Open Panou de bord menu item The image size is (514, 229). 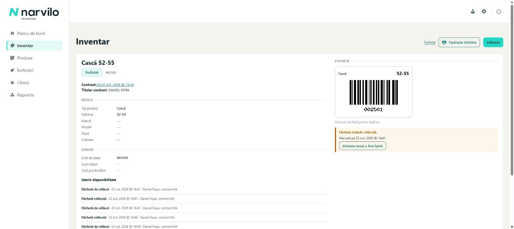pos(34,33)
